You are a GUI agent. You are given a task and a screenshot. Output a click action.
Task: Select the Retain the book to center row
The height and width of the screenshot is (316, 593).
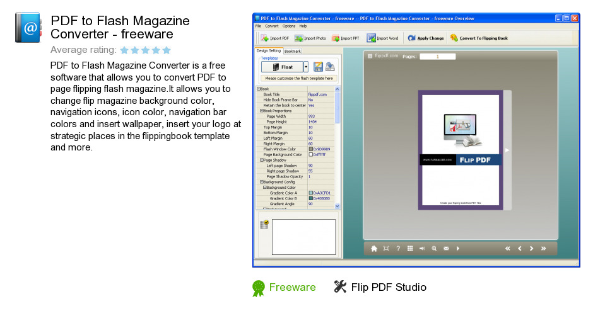(295, 105)
